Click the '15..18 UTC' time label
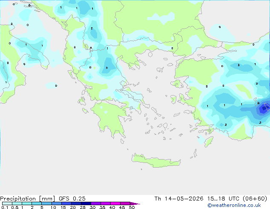Image resolution: width=270 pixels, height=209 pixels. tap(224, 199)
